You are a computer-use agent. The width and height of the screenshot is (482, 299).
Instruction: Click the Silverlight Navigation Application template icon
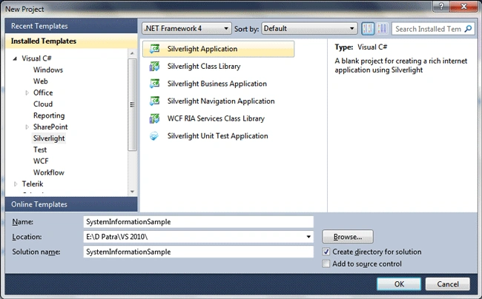click(154, 101)
